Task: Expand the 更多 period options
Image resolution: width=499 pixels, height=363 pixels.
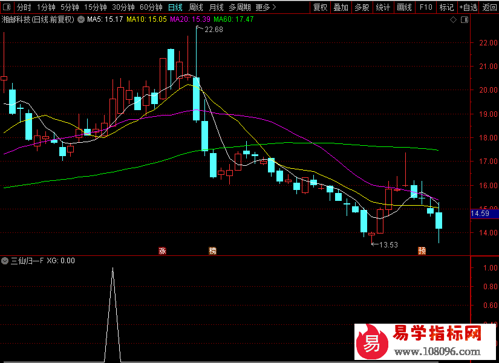Action: point(266,7)
